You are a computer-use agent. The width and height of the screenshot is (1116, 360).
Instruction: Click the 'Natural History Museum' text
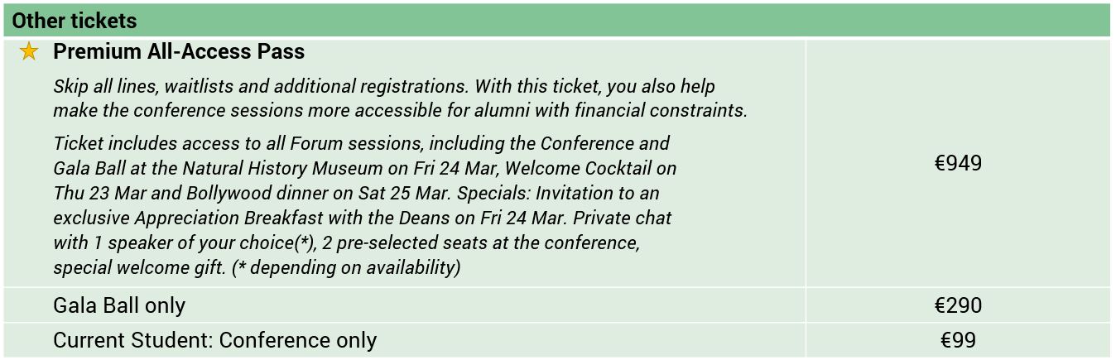coord(281,169)
